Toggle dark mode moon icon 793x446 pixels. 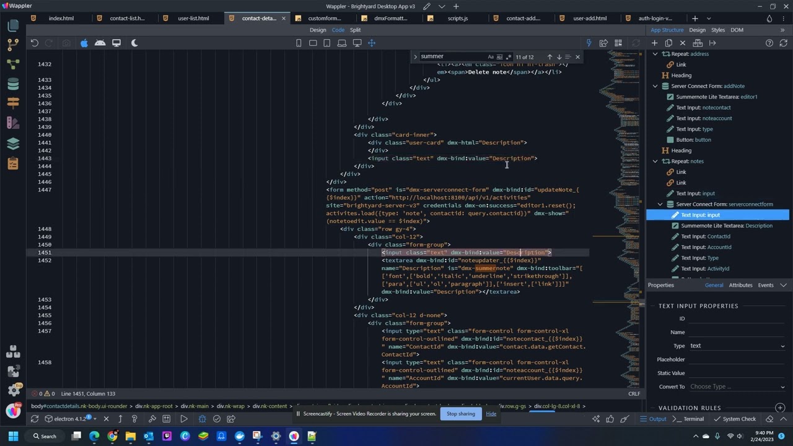coord(134,43)
